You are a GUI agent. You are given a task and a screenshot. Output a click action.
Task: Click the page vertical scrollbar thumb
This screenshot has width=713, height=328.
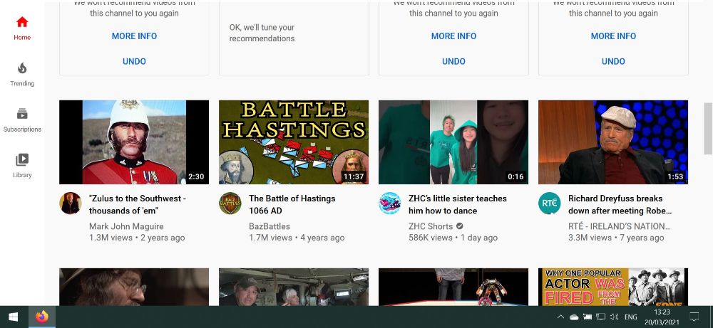[708, 129]
